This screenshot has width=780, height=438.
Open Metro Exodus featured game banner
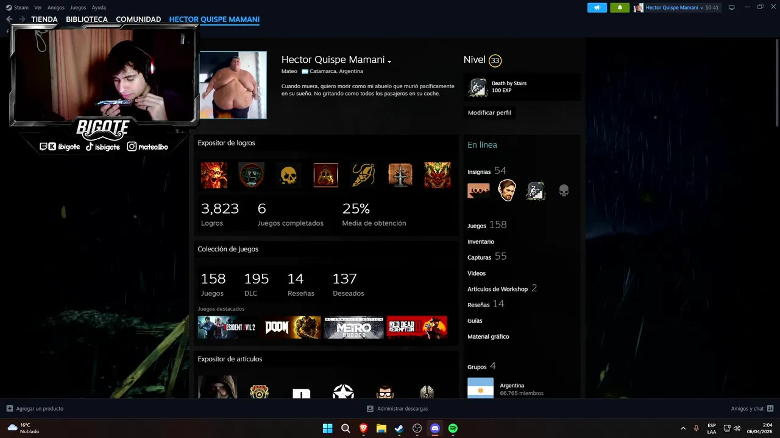[354, 327]
